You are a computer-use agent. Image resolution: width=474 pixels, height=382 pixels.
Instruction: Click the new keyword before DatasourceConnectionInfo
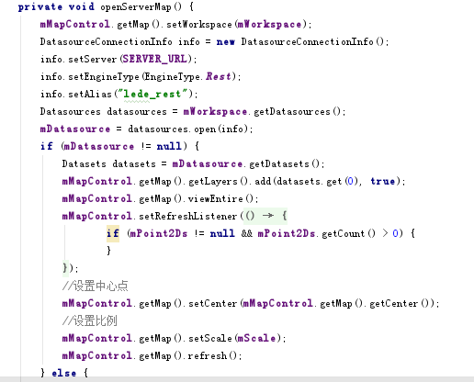coord(226,41)
